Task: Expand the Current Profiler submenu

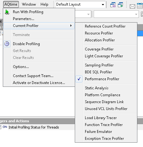Action: (39, 26)
